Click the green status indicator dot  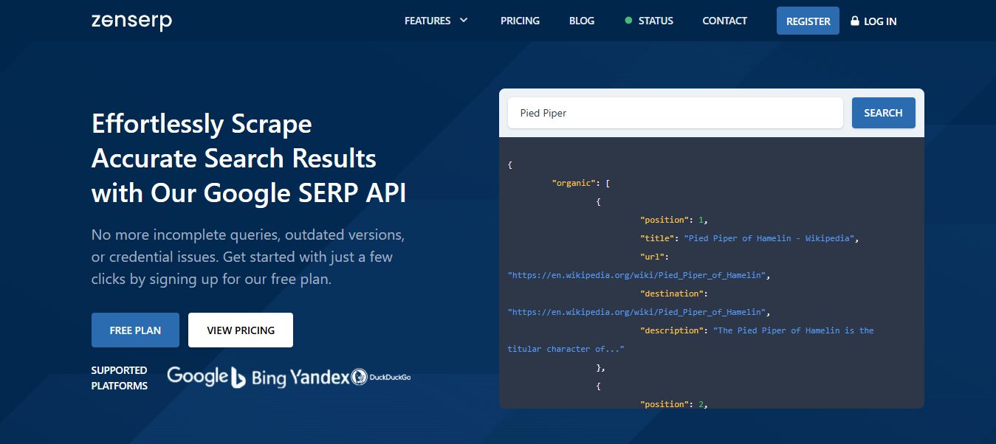tap(628, 21)
